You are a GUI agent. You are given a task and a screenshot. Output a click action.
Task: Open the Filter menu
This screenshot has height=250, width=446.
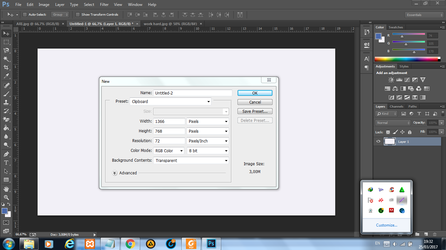tap(104, 5)
